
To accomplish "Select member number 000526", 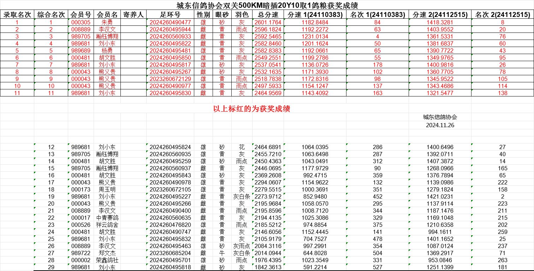I will point(81,225).
